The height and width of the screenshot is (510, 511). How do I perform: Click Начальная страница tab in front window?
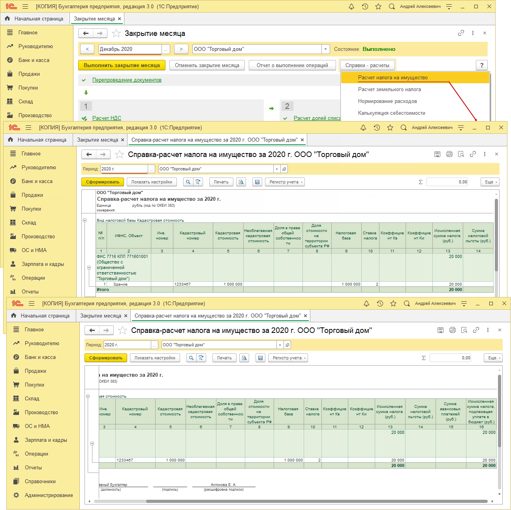click(41, 316)
